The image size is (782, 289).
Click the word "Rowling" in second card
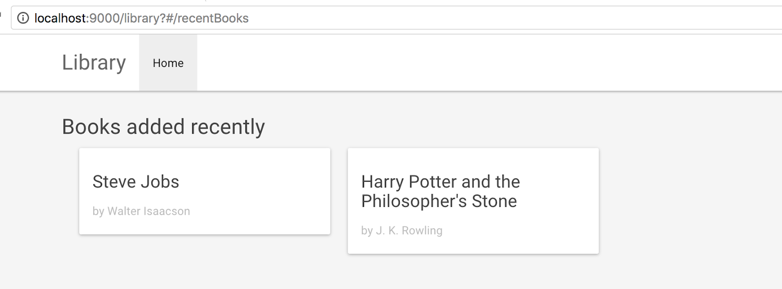coord(422,231)
